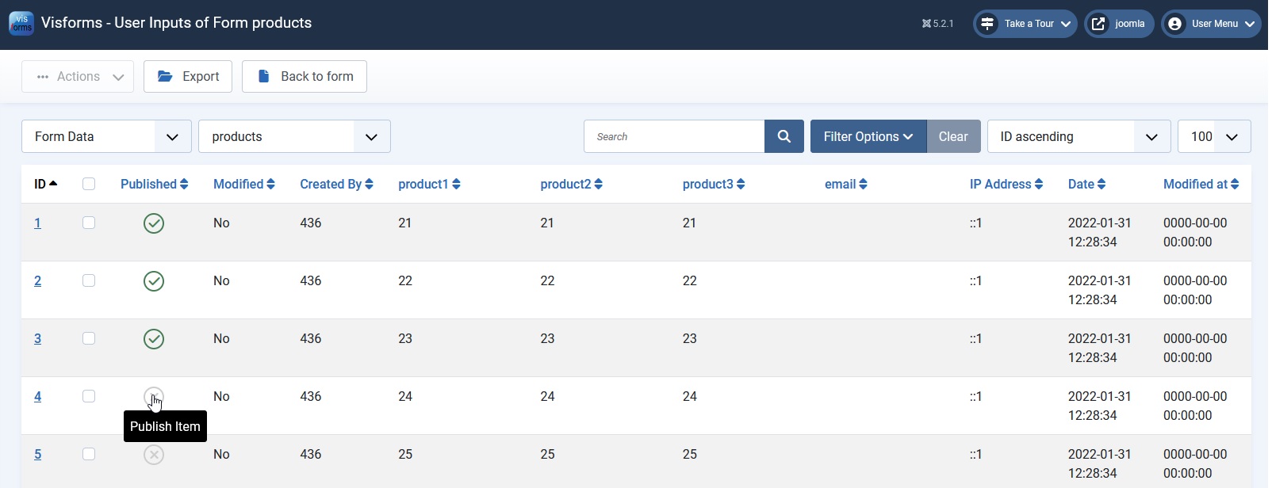Click the Visforms logo icon
Screen dimensions: 1272x488
(x=21, y=23)
